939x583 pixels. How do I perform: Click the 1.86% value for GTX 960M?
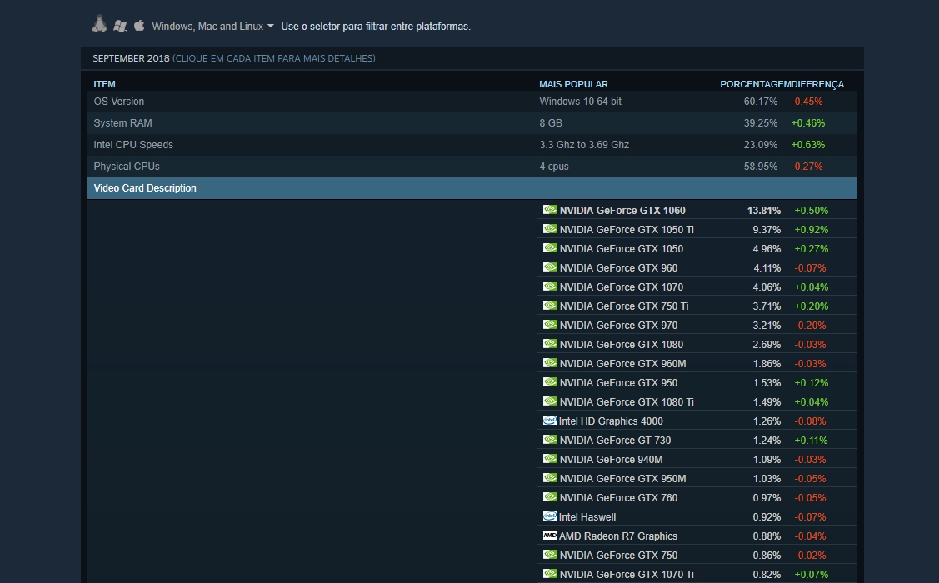[767, 364]
